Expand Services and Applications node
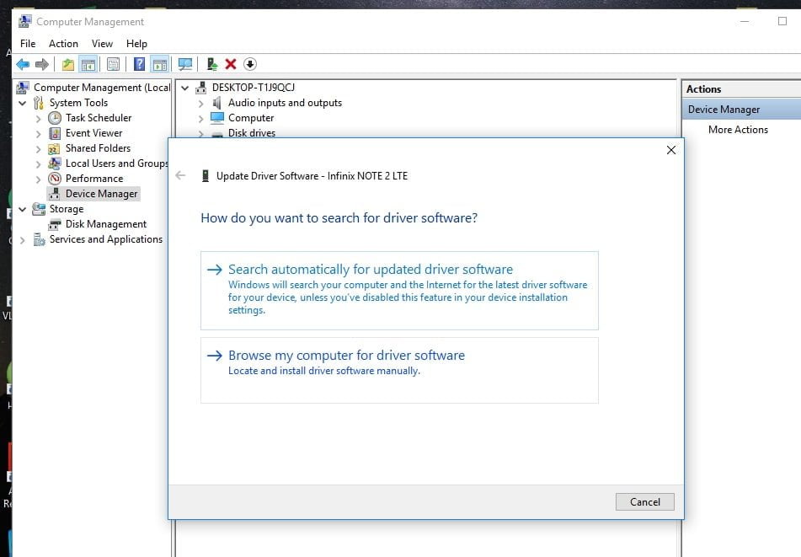801x557 pixels. [x=23, y=239]
